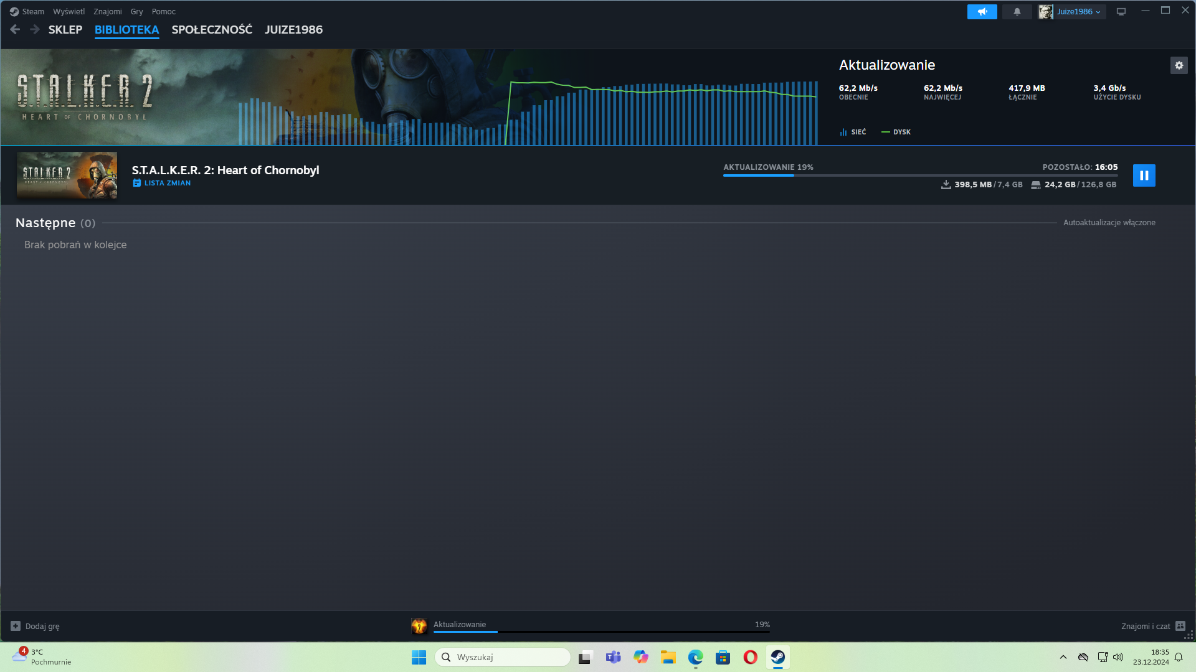The width and height of the screenshot is (1196, 672).
Task: Switch to the SPOŁECZNOŚĆ tab
Action: point(212,30)
